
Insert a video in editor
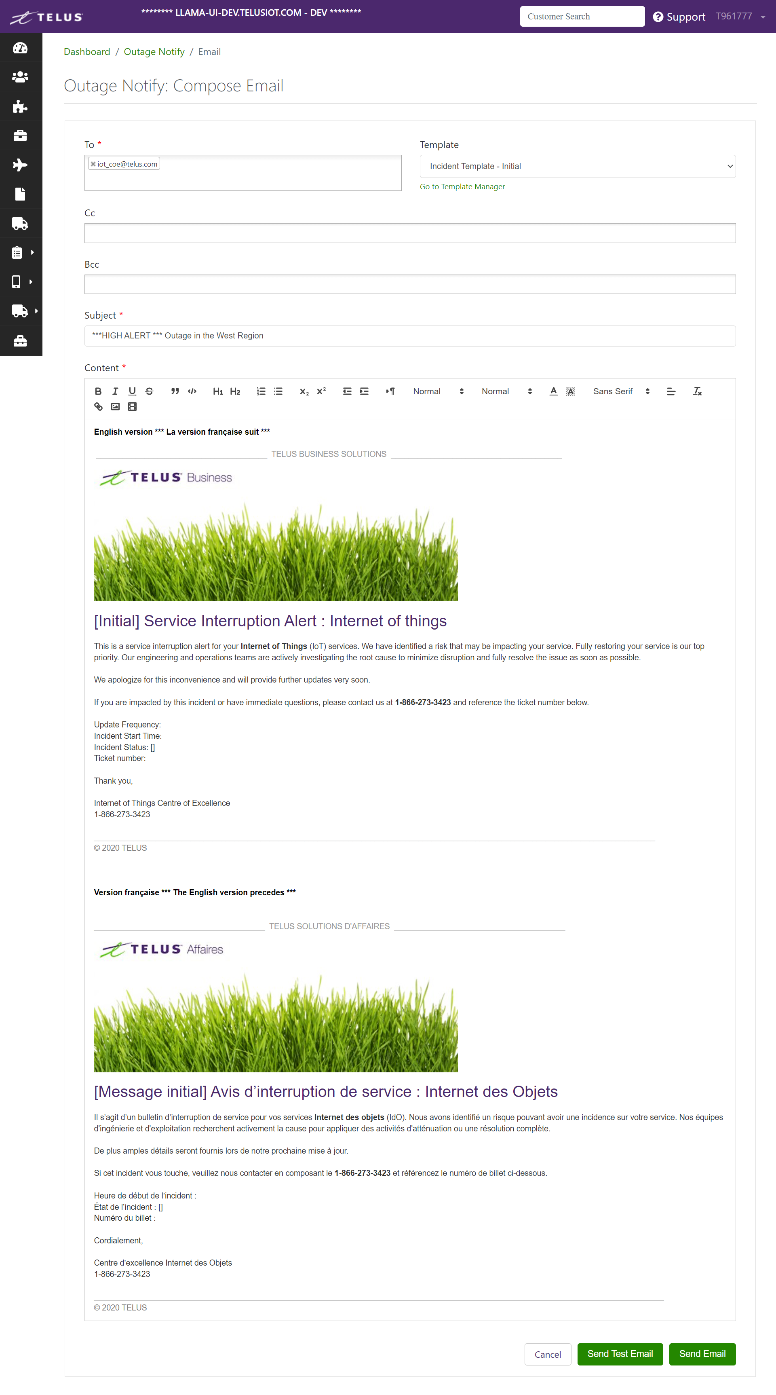coord(132,406)
